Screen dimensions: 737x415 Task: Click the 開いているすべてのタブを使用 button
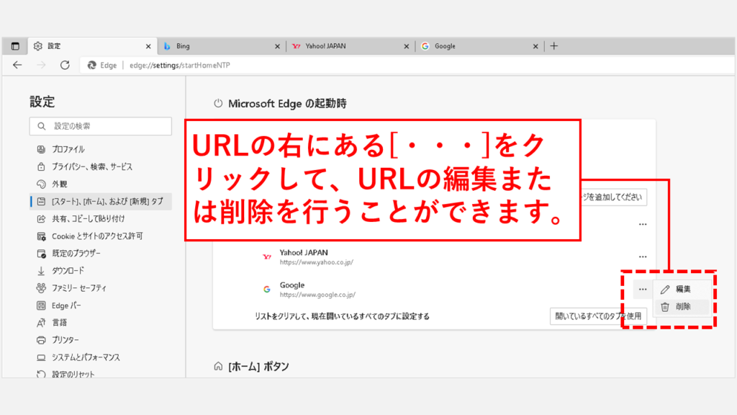pyautogui.click(x=597, y=316)
